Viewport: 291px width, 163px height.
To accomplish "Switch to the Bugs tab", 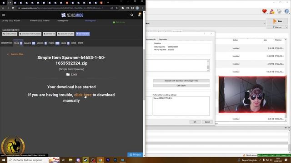I will (65, 43).
